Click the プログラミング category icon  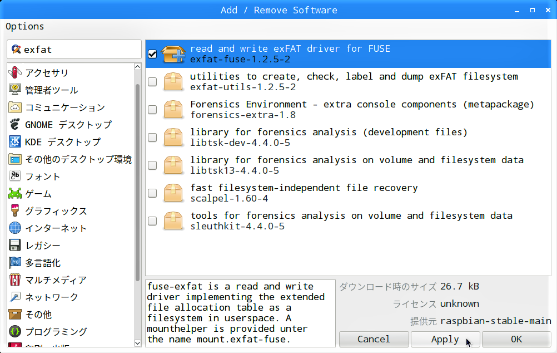(x=15, y=332)
